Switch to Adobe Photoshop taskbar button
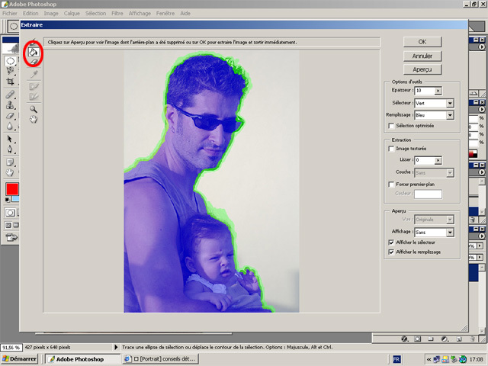Viewport: 488px width, 366px height. pos(83,359)
